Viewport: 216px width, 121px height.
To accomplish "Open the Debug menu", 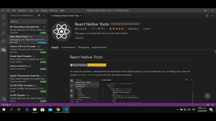I will point(44,10).
